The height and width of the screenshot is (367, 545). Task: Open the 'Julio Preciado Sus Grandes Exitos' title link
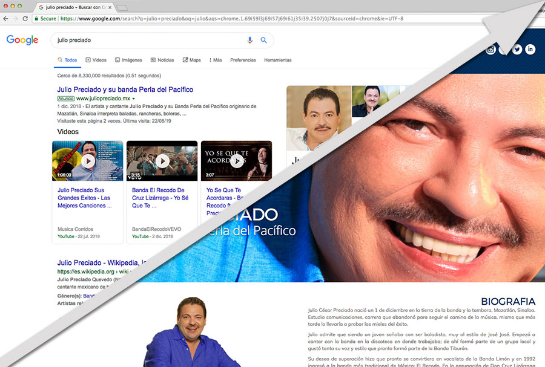coord(84,198)
